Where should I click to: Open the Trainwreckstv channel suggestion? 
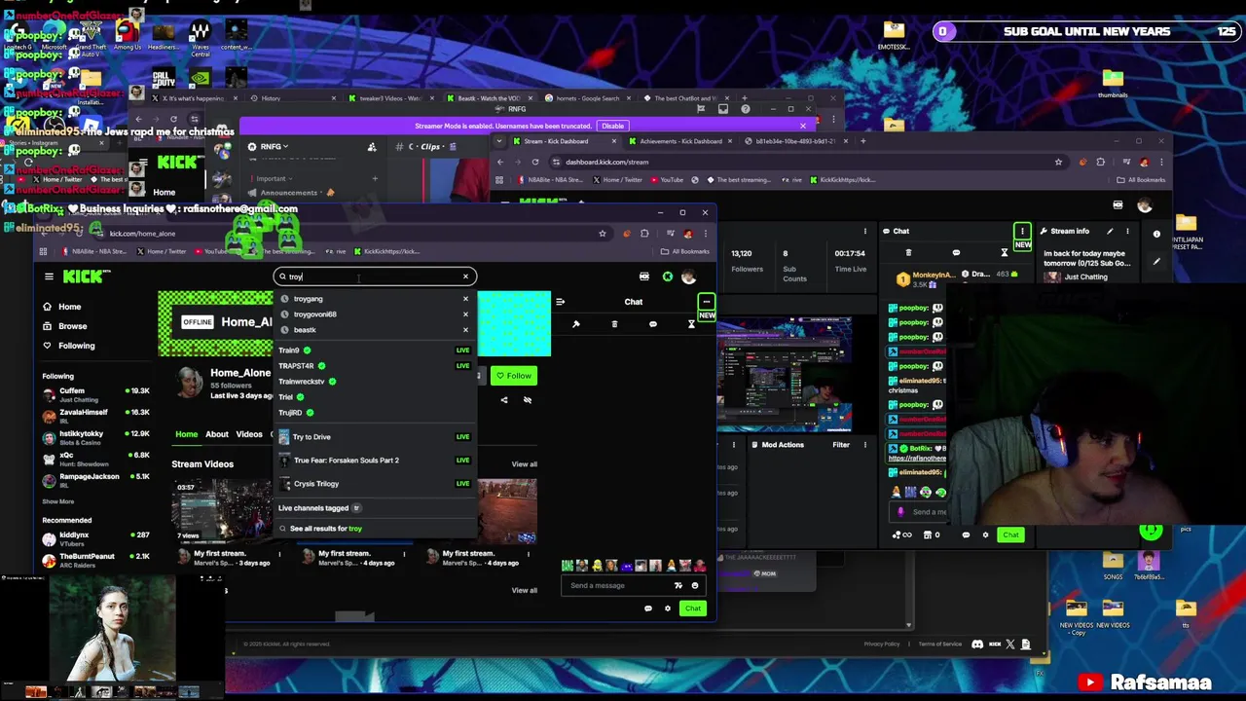point(375,382)
